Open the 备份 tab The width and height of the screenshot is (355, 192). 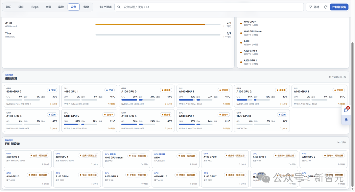point(86,7)
